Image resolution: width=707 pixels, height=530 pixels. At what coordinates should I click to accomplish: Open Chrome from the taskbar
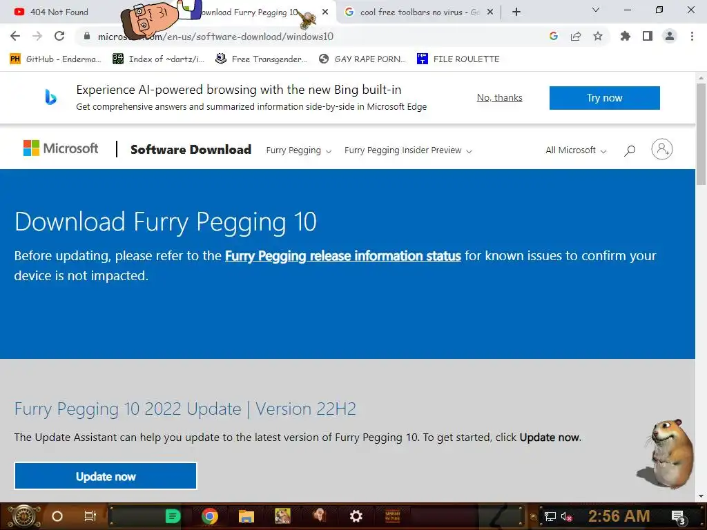pyautogui.click(x=210, y=516)
